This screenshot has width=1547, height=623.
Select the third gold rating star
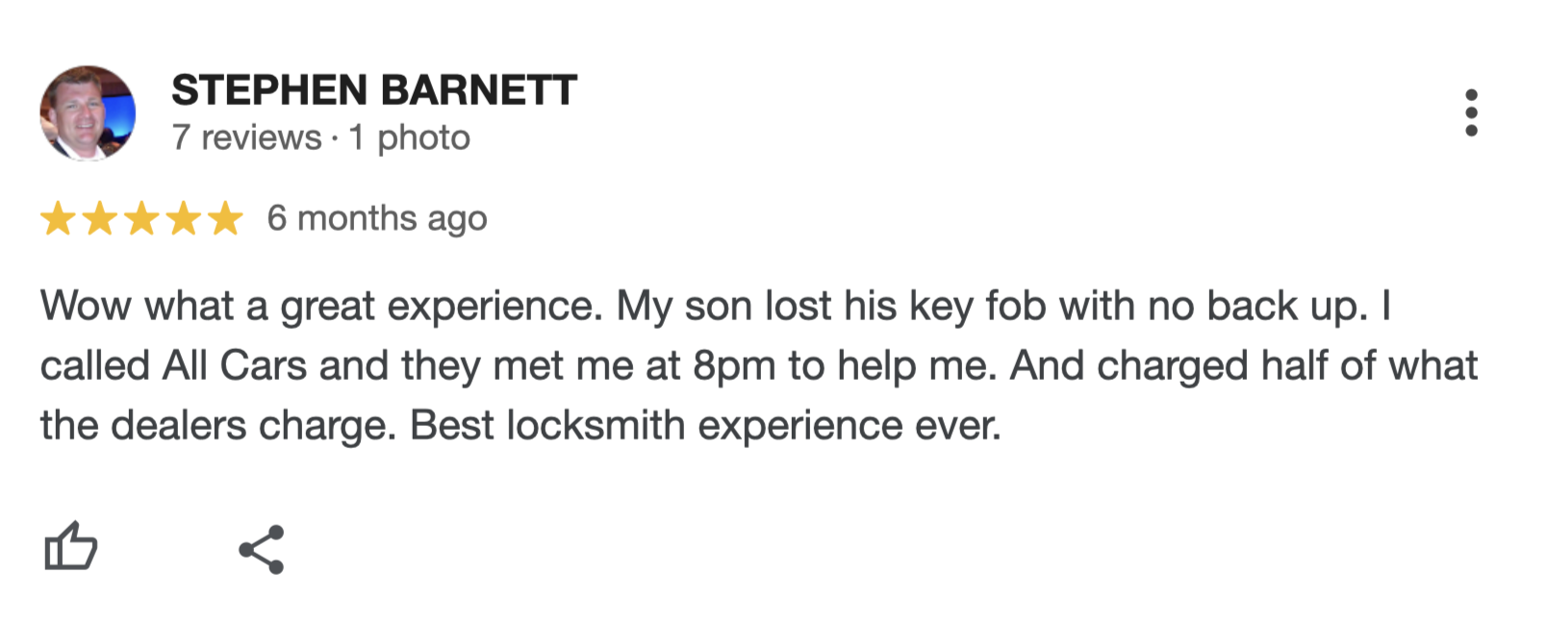[x=141, y=218]
